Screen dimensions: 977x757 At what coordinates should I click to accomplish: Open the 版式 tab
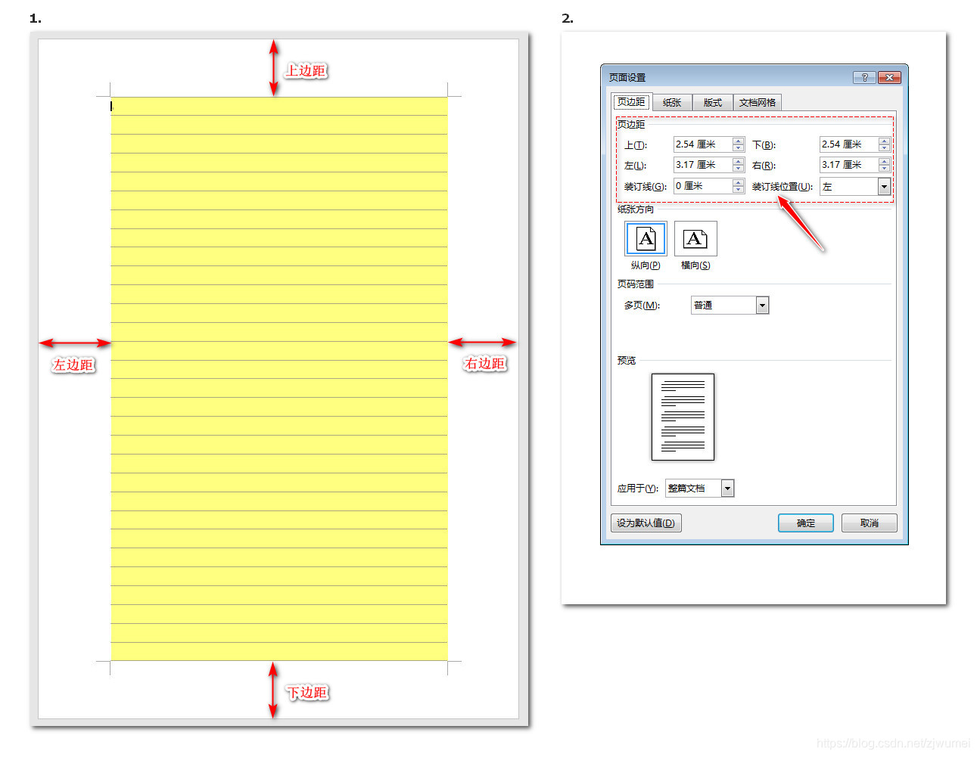[x=712, y=103]
